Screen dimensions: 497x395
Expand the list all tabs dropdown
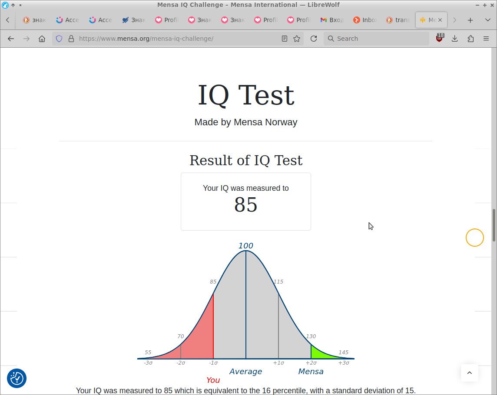(x=487, y=20)
